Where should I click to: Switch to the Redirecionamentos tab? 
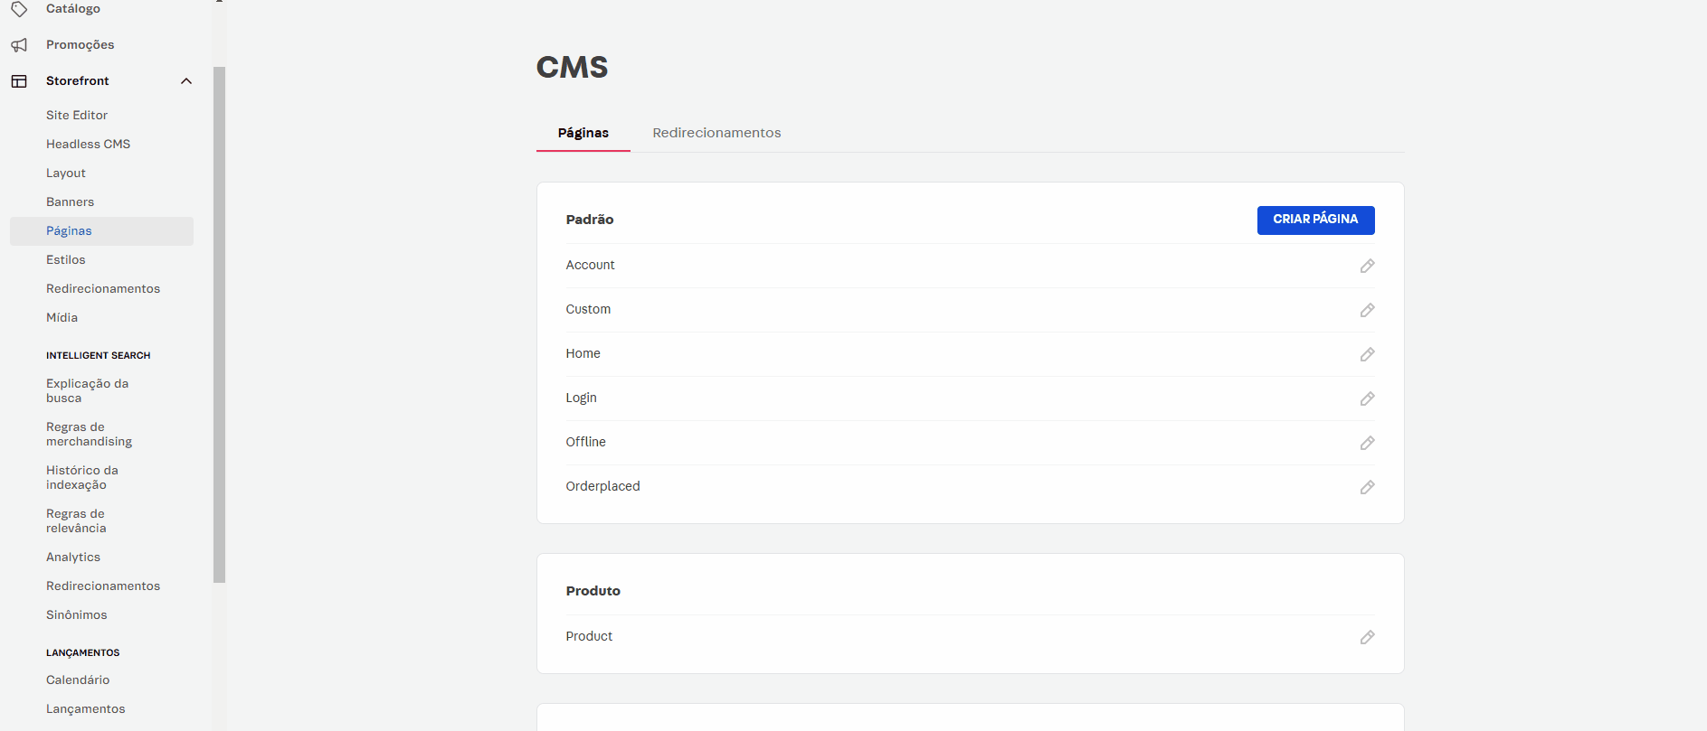(x=716, y=132)
